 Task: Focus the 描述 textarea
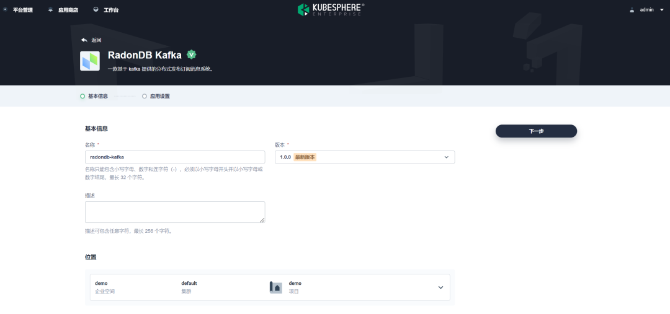(175, 212)
